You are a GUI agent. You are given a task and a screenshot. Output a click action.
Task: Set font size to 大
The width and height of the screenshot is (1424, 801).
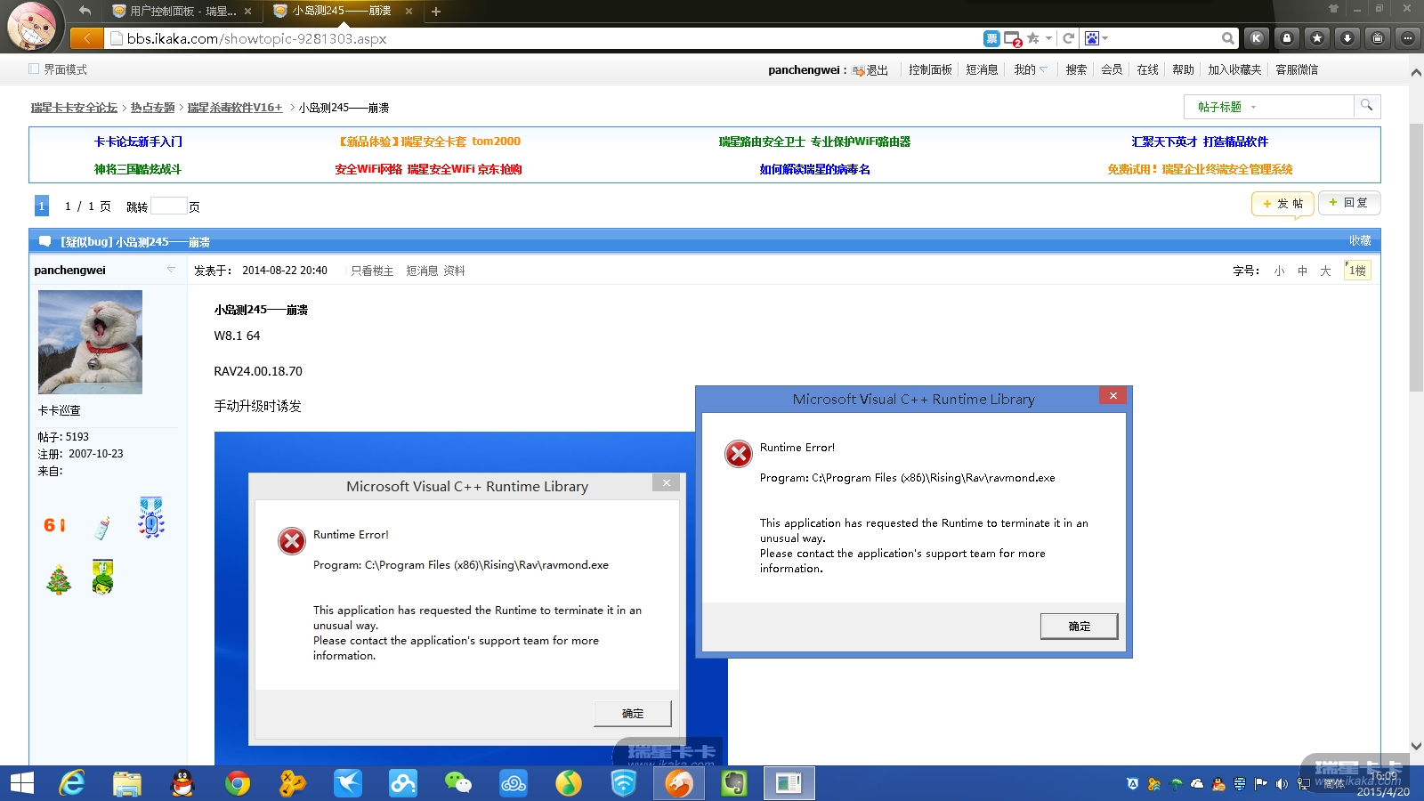(1325, 271)
